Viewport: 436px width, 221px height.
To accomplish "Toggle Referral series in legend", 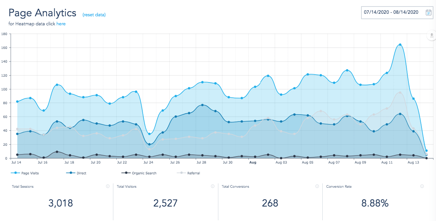I will click(188, 173).
